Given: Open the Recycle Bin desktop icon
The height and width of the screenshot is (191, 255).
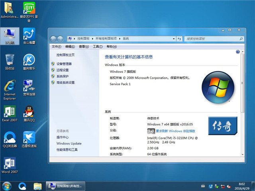Looking at the screenshot, I should coord(10,61).
